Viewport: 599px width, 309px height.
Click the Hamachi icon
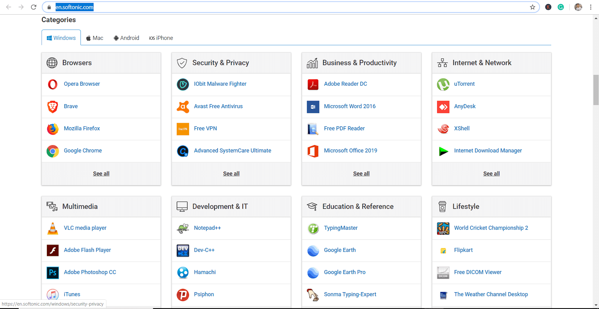pos(183,272)
